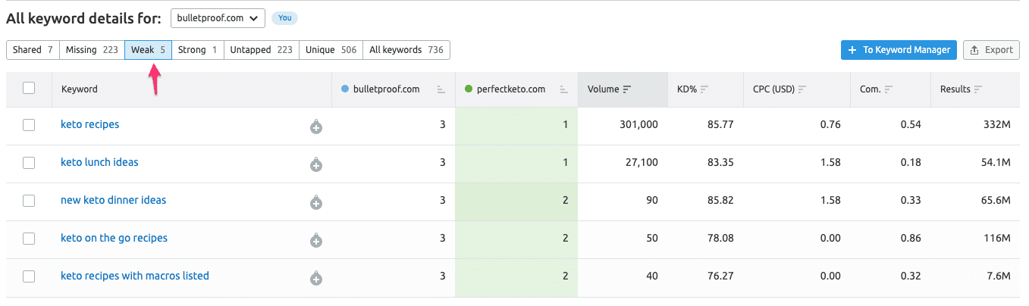Image resolution: width=1029 pixels, height=306 pixels.
Task: Sort by Results column icon
Action: [978, 89]
